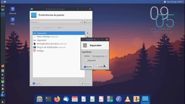
Task: Click the 09:05 clock in the left panel
Action: tap(3, 6)
